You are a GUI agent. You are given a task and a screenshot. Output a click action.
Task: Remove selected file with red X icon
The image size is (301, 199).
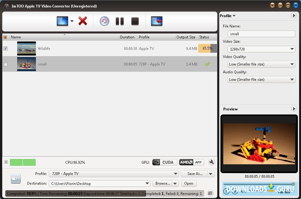(x=83, y=21)
